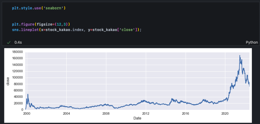Image resolution: width=260 pixels, height=124 pixels.
Task: Click the Date x-axis label on the chart
Action: point(137,118)
